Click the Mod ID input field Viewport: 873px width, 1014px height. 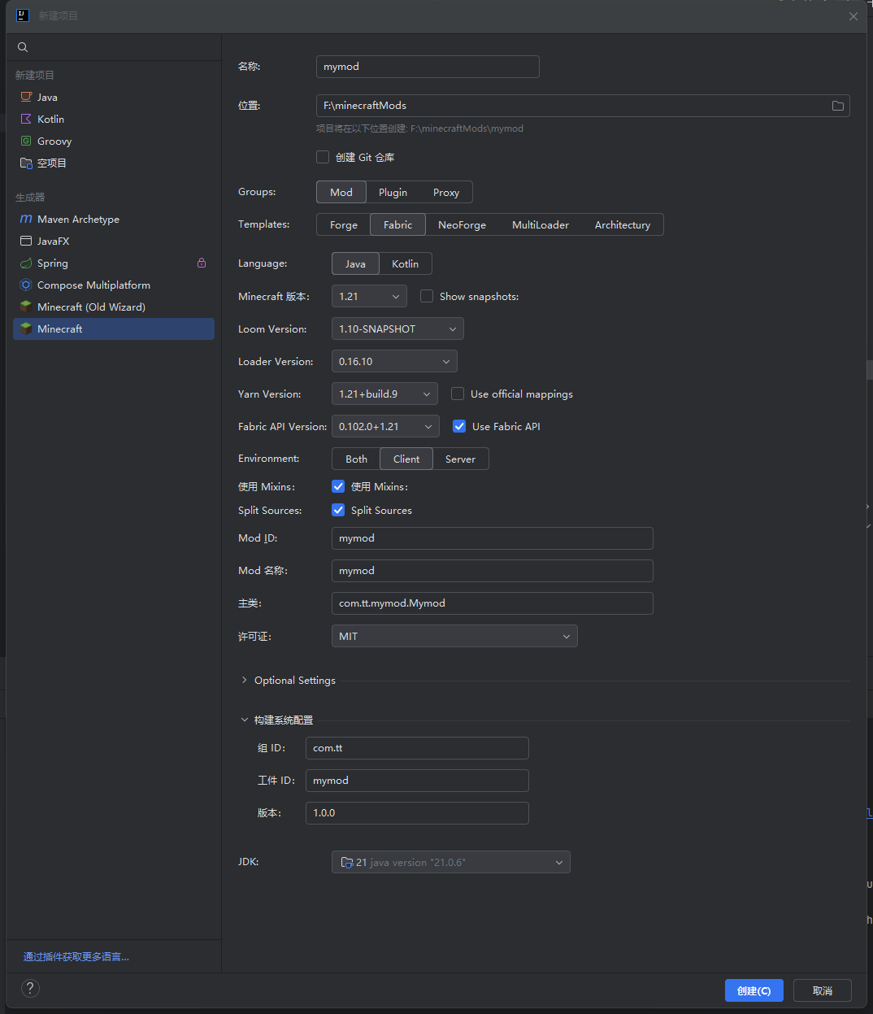point(492,538)
